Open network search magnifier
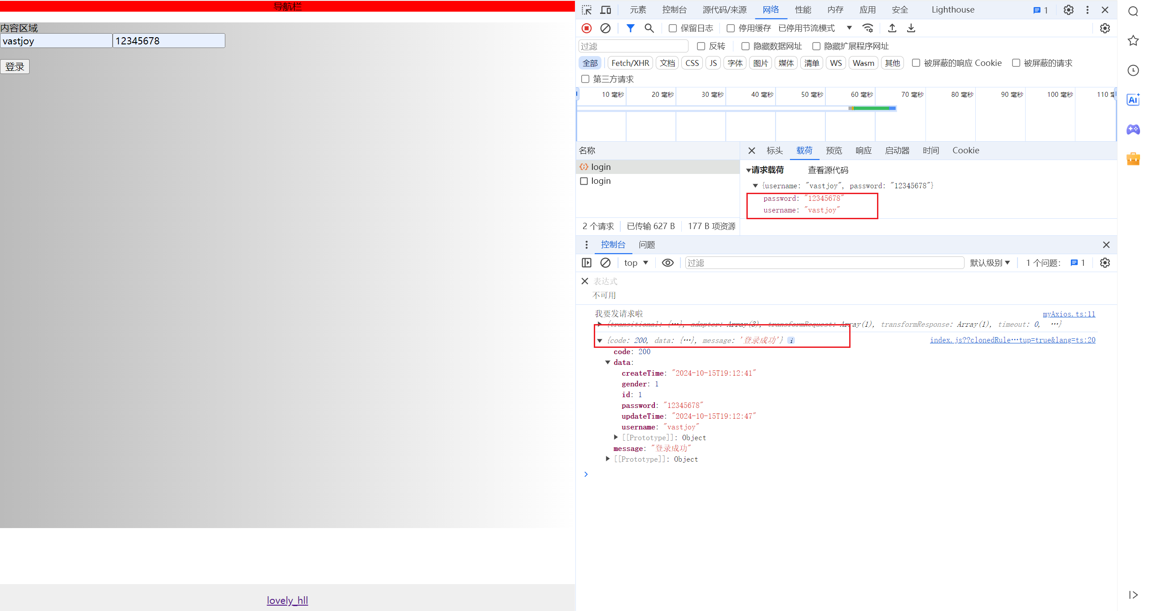Image resolution: width=1149 pixels, height=611 pixels. (x=649, y=28)
